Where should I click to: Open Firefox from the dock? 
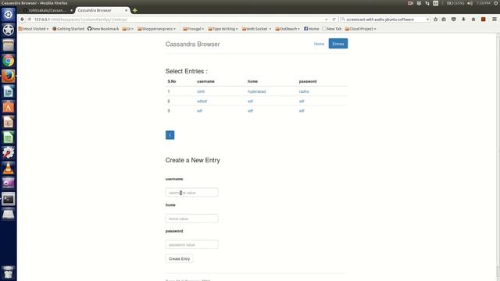pyautogui.click(x=9, y=76)
